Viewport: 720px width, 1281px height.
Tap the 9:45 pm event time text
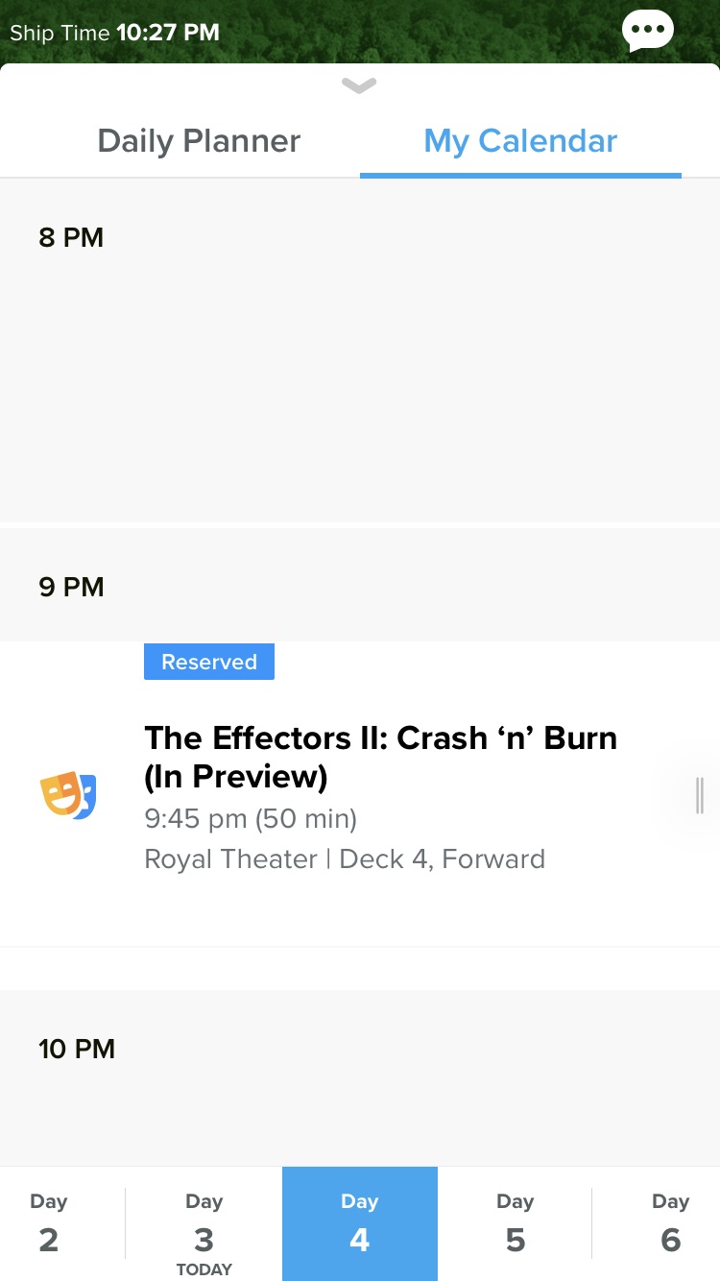[251, 819]
